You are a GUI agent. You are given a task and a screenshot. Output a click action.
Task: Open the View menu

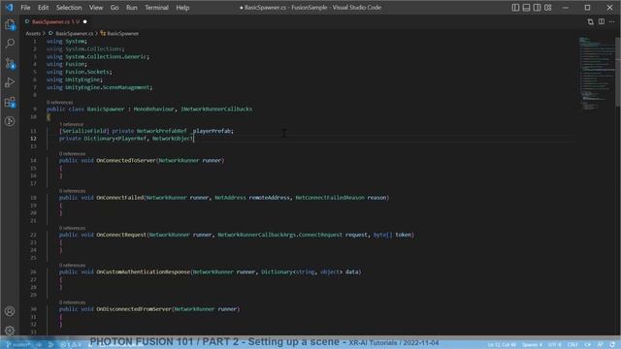(x=96, y=8)
